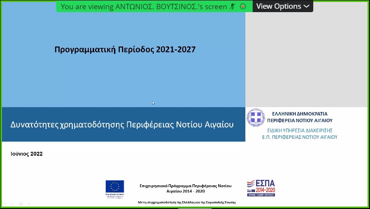This screenshot has width=370, height=209.
Task: Go to previous slide with faint left arrow
Action: click(x=5, y=203)
